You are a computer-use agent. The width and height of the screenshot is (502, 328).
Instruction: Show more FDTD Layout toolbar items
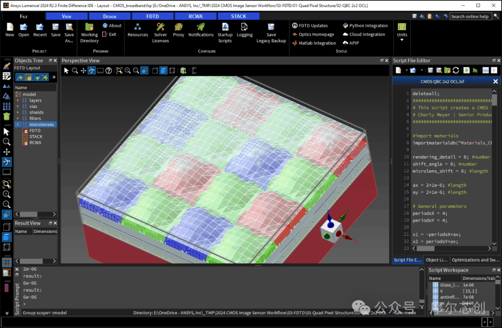coord(54,77)
